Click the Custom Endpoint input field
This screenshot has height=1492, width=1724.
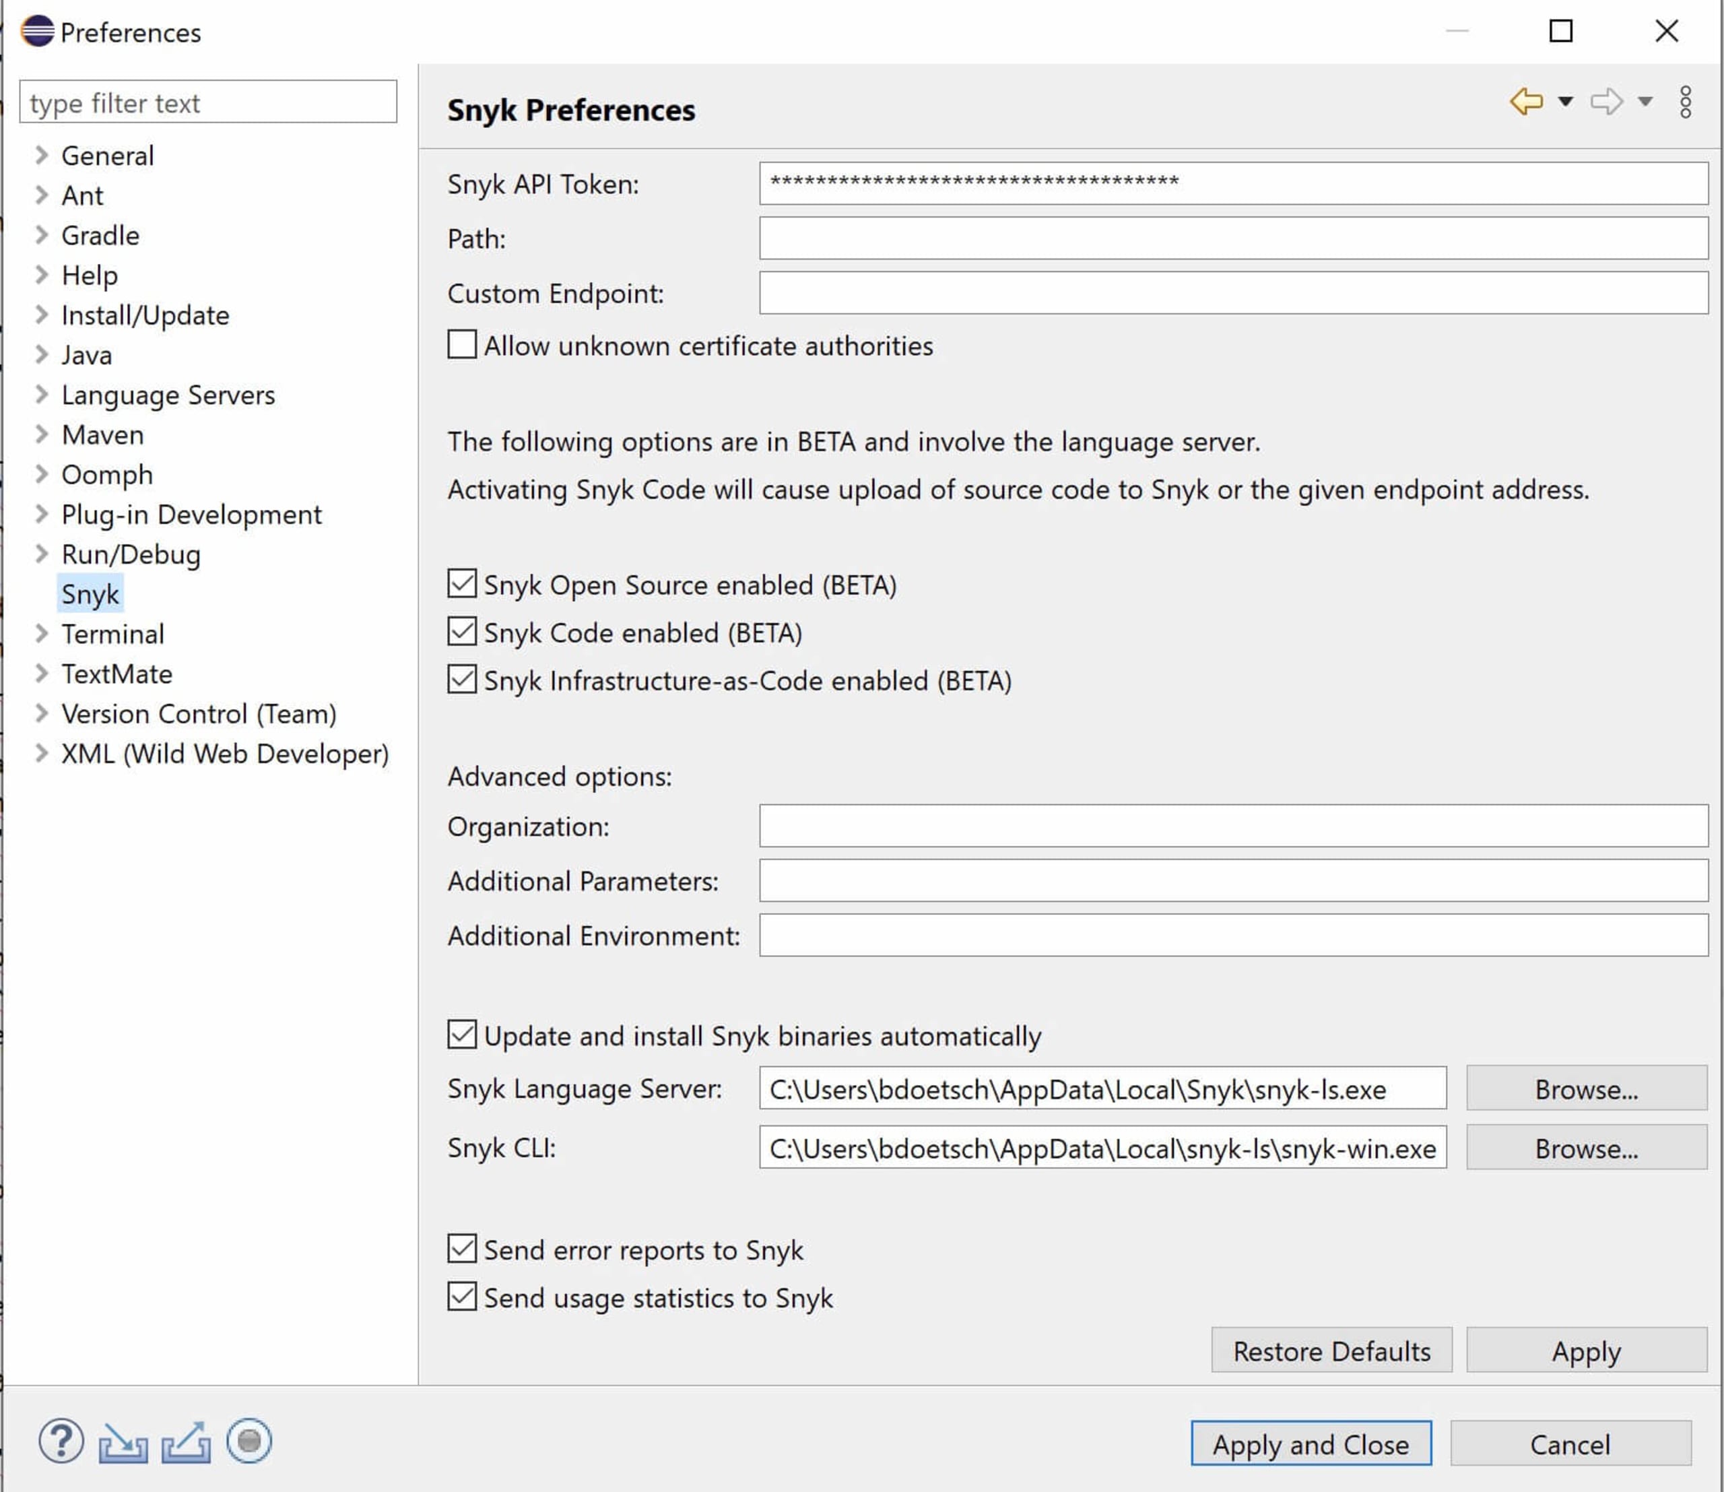coord(1234,292)
